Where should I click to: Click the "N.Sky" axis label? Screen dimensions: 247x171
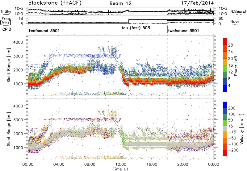point(6,11)
